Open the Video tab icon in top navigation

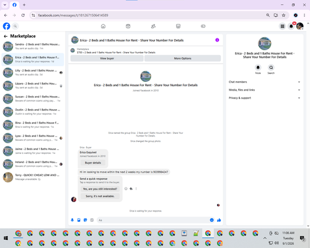[128, 26]
